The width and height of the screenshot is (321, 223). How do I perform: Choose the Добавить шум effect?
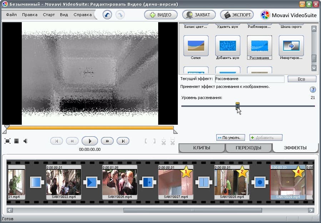pos(227,46)
